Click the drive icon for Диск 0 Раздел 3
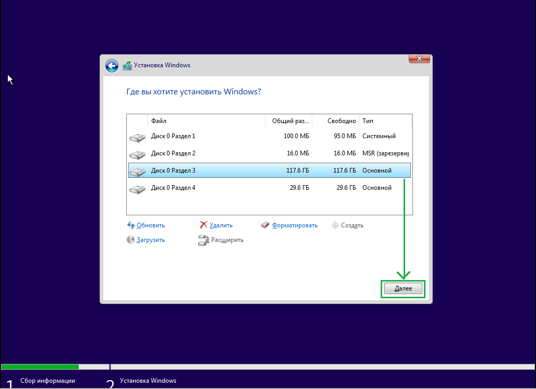 click(138, 172)
